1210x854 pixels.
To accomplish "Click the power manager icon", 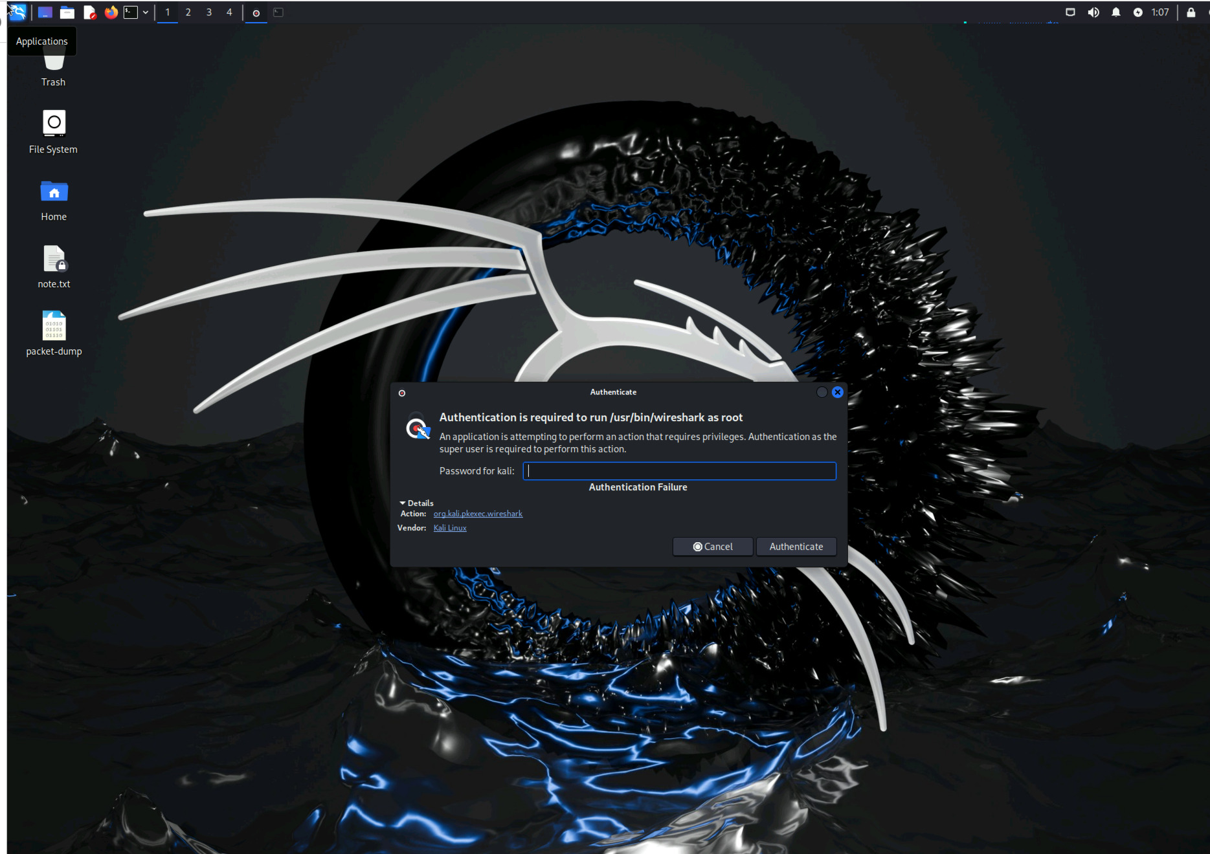I will [1137, 12].
